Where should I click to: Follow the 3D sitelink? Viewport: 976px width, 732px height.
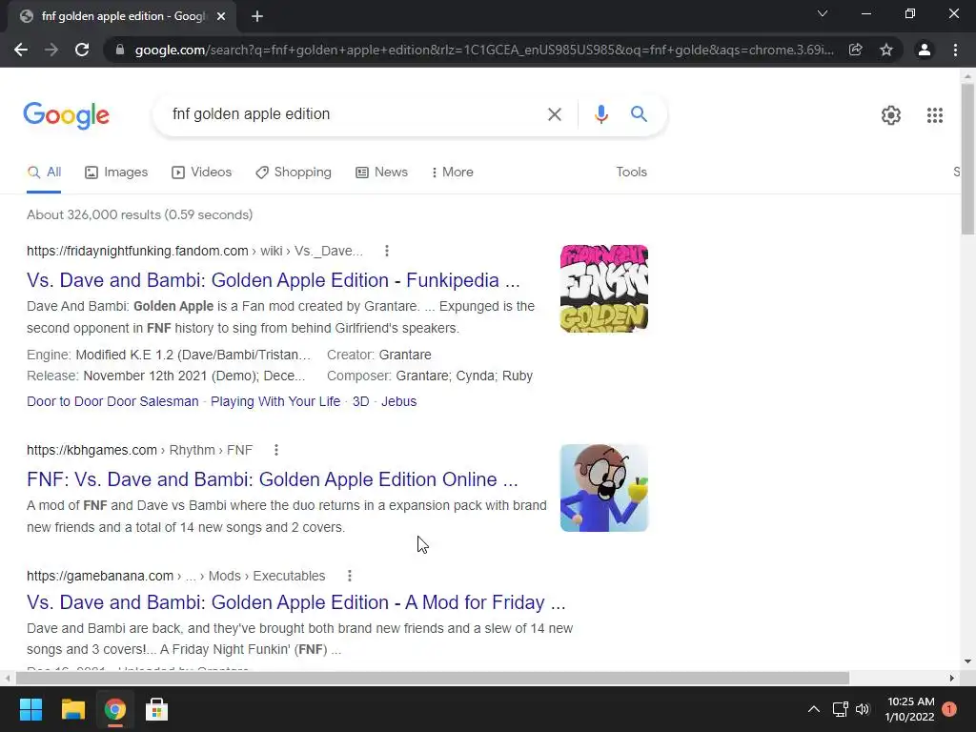pos(361,401)
